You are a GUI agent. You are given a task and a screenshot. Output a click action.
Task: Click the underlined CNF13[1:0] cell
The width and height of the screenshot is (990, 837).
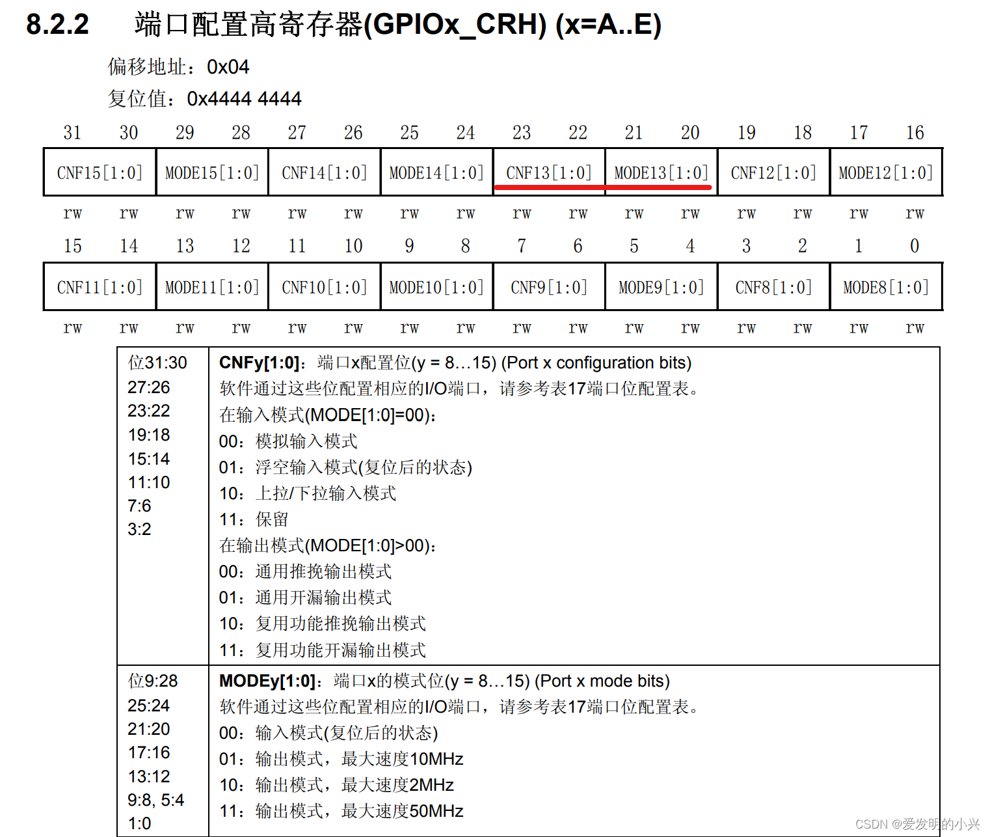[x=549, y=172]
